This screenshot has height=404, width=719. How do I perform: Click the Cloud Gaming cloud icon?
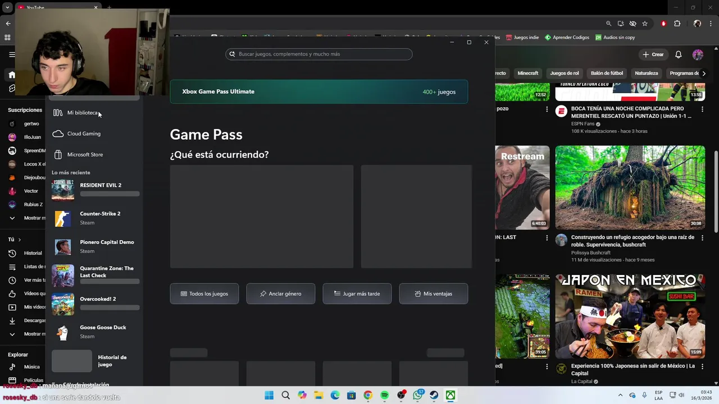tap(58, 134)
